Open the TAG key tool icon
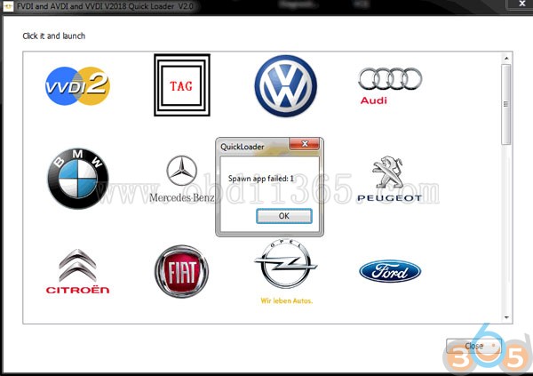Viewport: 533px width, 376px height. pos(182,85)
